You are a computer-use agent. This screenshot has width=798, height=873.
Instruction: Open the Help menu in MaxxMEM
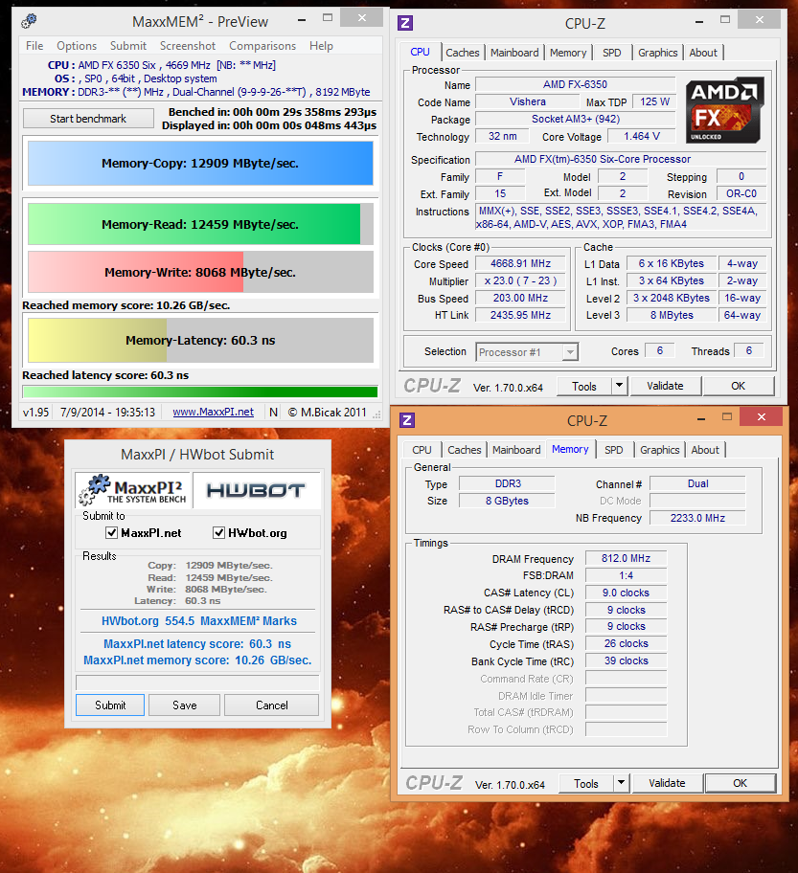point(322,46)
